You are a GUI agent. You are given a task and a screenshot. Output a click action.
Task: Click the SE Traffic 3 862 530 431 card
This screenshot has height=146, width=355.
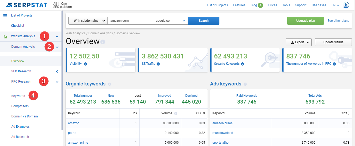click(x=173, y=60)
